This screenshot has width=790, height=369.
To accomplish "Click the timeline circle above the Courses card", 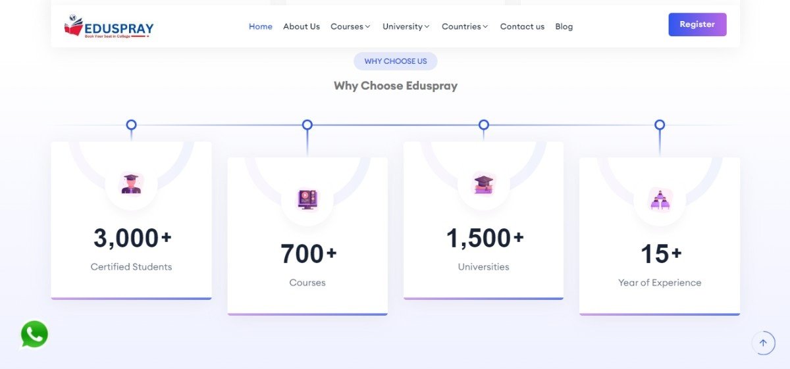I will pos(307,125).
